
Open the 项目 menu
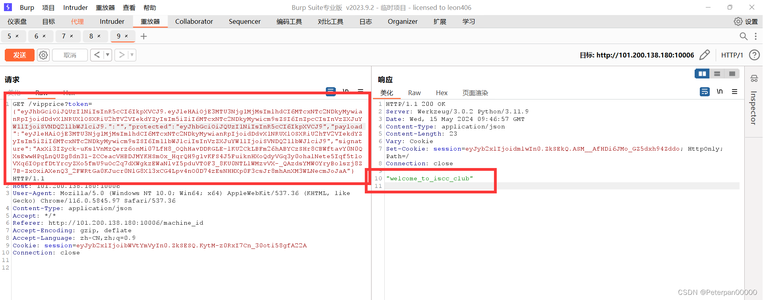pos(48,8)
